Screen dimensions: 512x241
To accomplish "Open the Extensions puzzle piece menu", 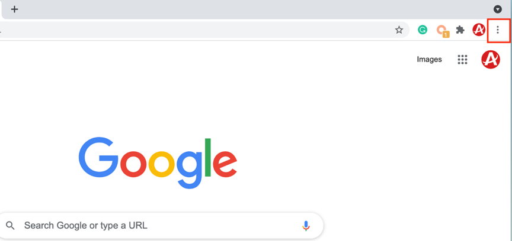I will click(x=460, y=30).
